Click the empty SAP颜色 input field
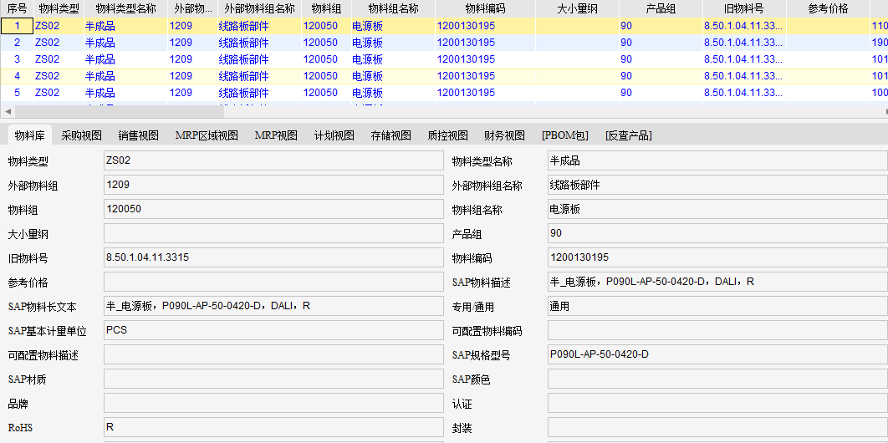The image size is (888, 443). [717, 379]
